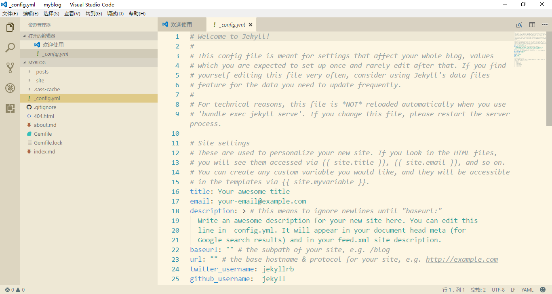Open the 帮助(H) menu
The image size is (552, 294).
[x=137, y=13]
